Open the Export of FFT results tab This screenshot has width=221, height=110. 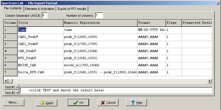tap(72, 9)
